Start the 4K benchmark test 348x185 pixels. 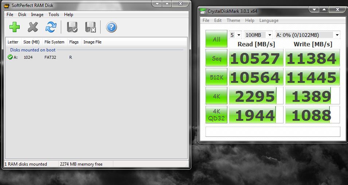216,96
